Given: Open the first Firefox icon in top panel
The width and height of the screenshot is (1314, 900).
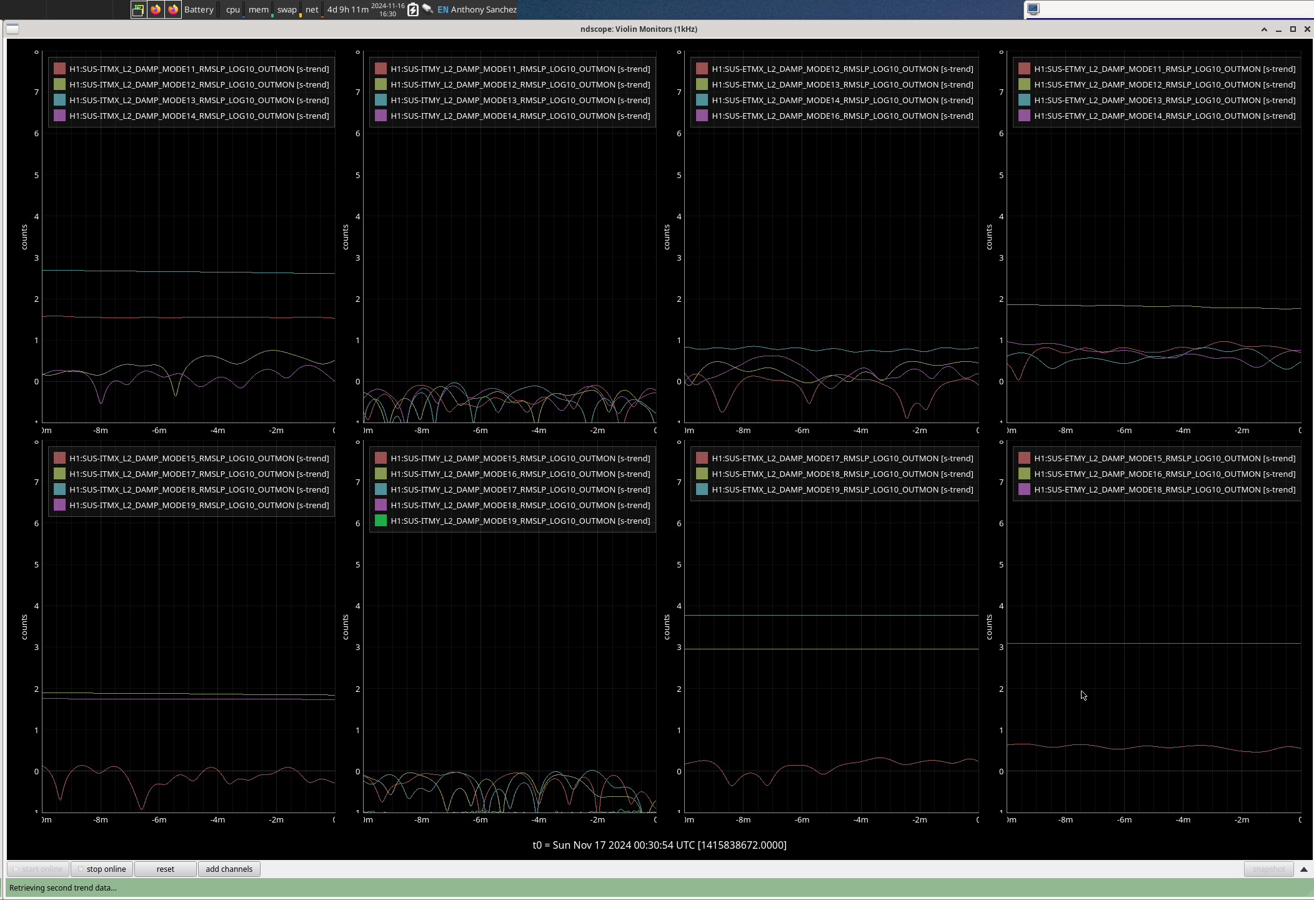Looking at the screenshot, I should [x=156, y=9].
